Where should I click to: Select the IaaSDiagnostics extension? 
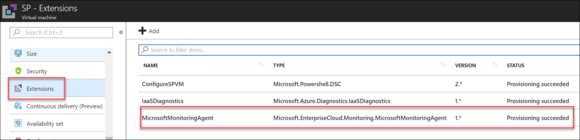(163, 101)
